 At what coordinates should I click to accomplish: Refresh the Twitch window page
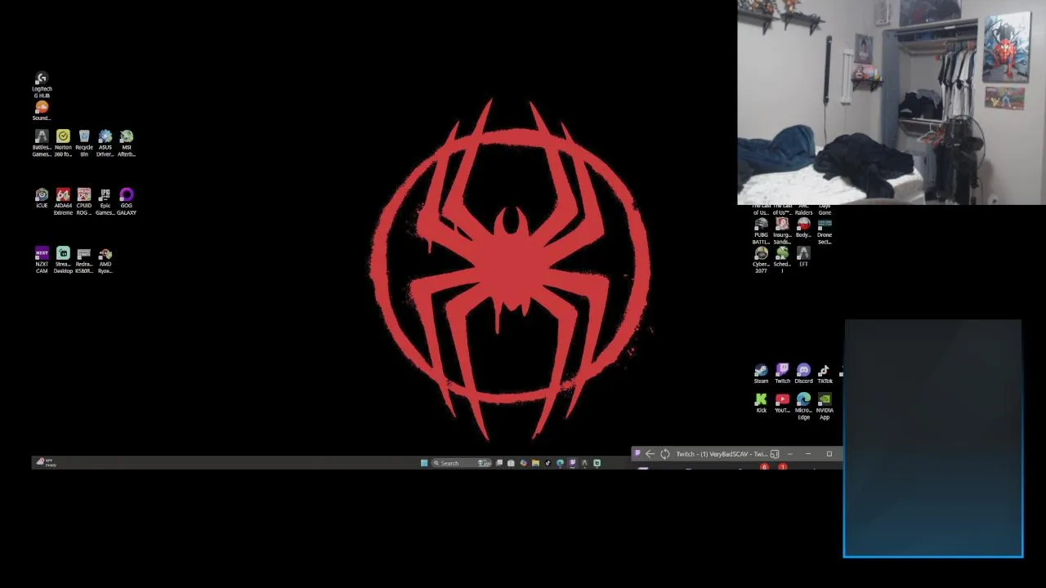coord(664,454)
